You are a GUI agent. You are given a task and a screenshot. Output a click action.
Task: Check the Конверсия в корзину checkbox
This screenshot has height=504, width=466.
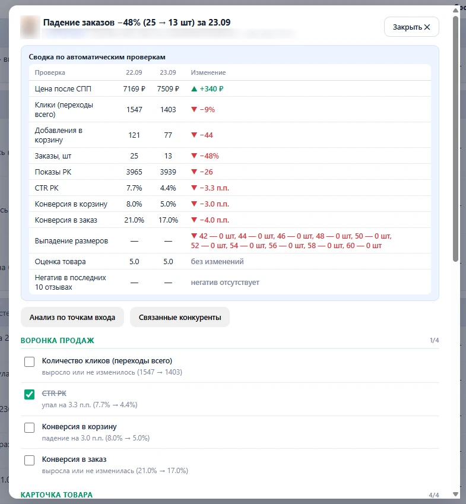click(29, 427)
